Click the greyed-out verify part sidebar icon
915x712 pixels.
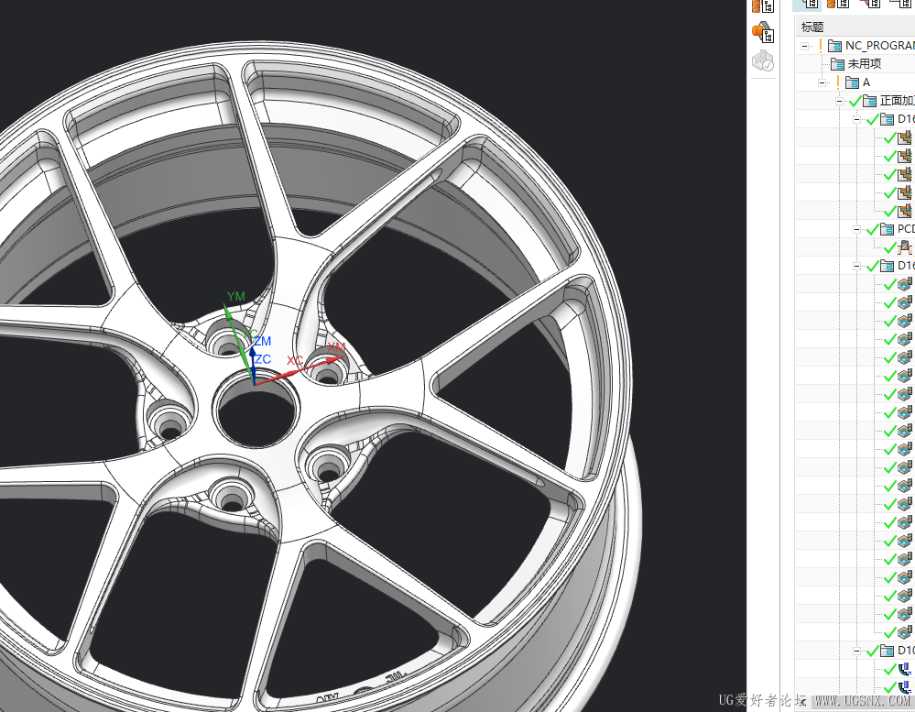click(x=763, y=60)
